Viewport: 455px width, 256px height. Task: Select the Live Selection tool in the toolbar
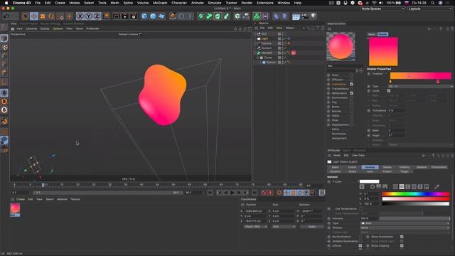pos(26,16)
